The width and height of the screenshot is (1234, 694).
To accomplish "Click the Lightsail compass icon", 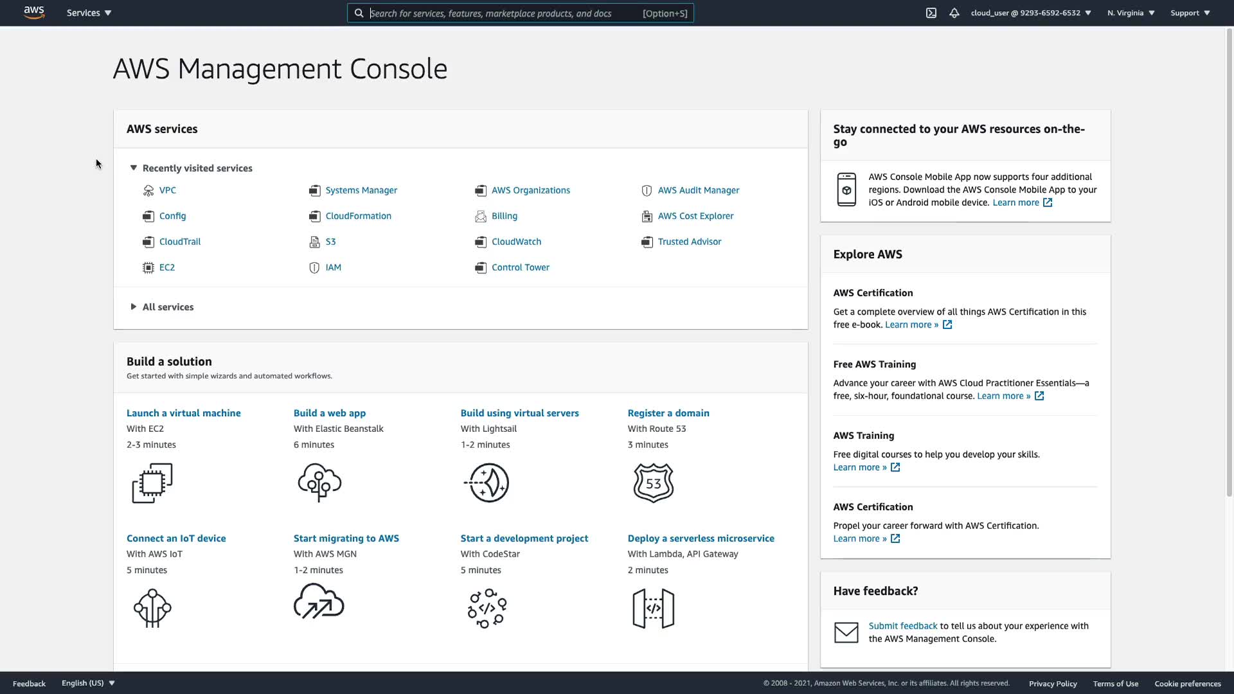I will [487, 483].
